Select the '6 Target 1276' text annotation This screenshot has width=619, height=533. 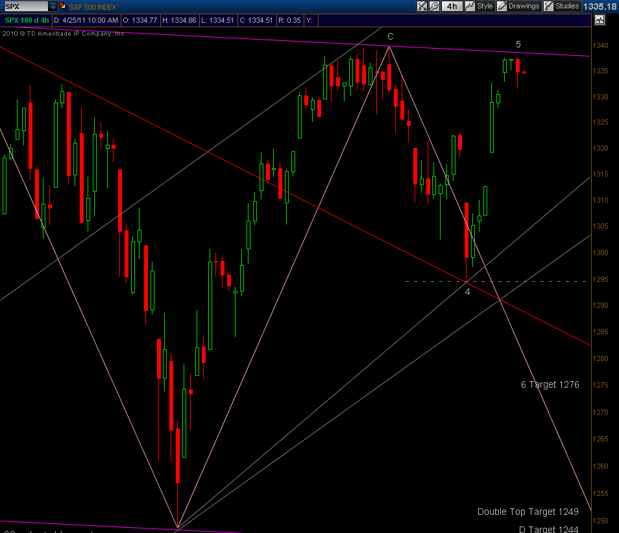(x=550, y=384)
